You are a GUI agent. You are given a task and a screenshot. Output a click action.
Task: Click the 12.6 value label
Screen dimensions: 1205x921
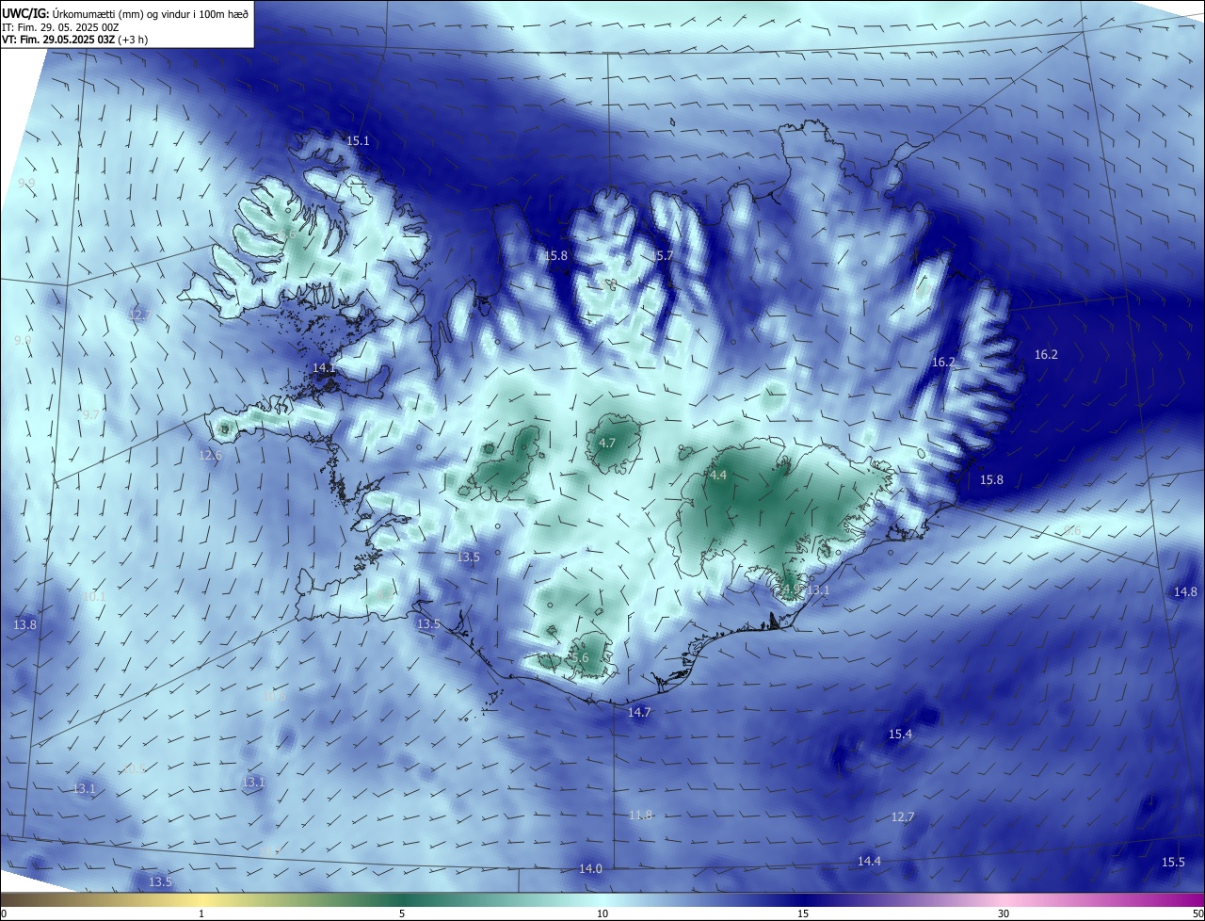pos(210,455)
